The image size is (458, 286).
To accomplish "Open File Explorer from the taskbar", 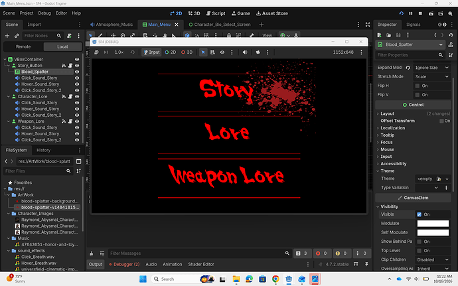I will point(236,279).
